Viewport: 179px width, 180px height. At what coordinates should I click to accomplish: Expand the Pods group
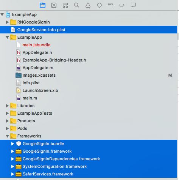pos(8,128)
